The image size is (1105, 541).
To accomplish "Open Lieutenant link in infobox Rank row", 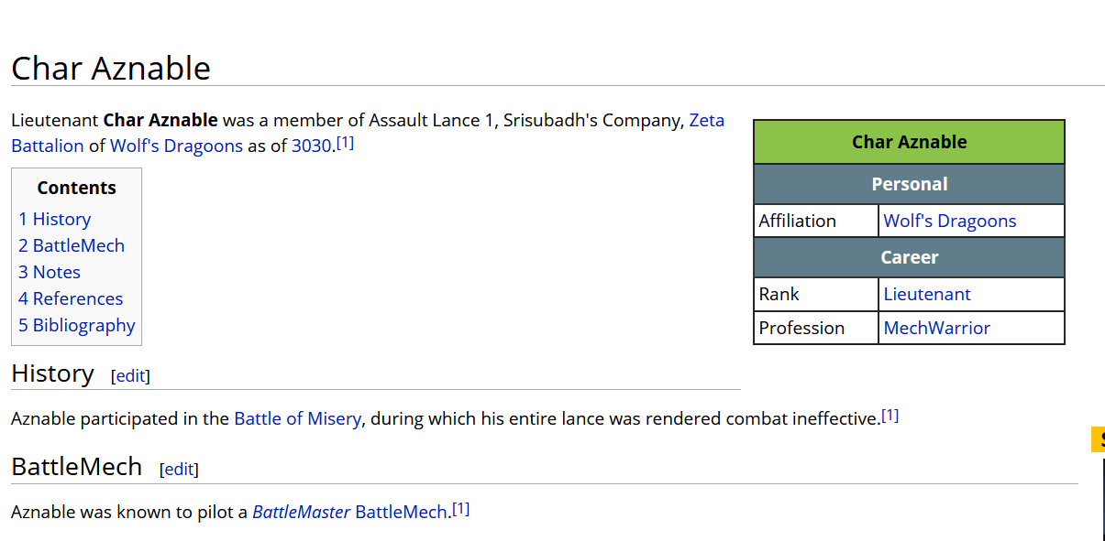I will tap(927, 294).
